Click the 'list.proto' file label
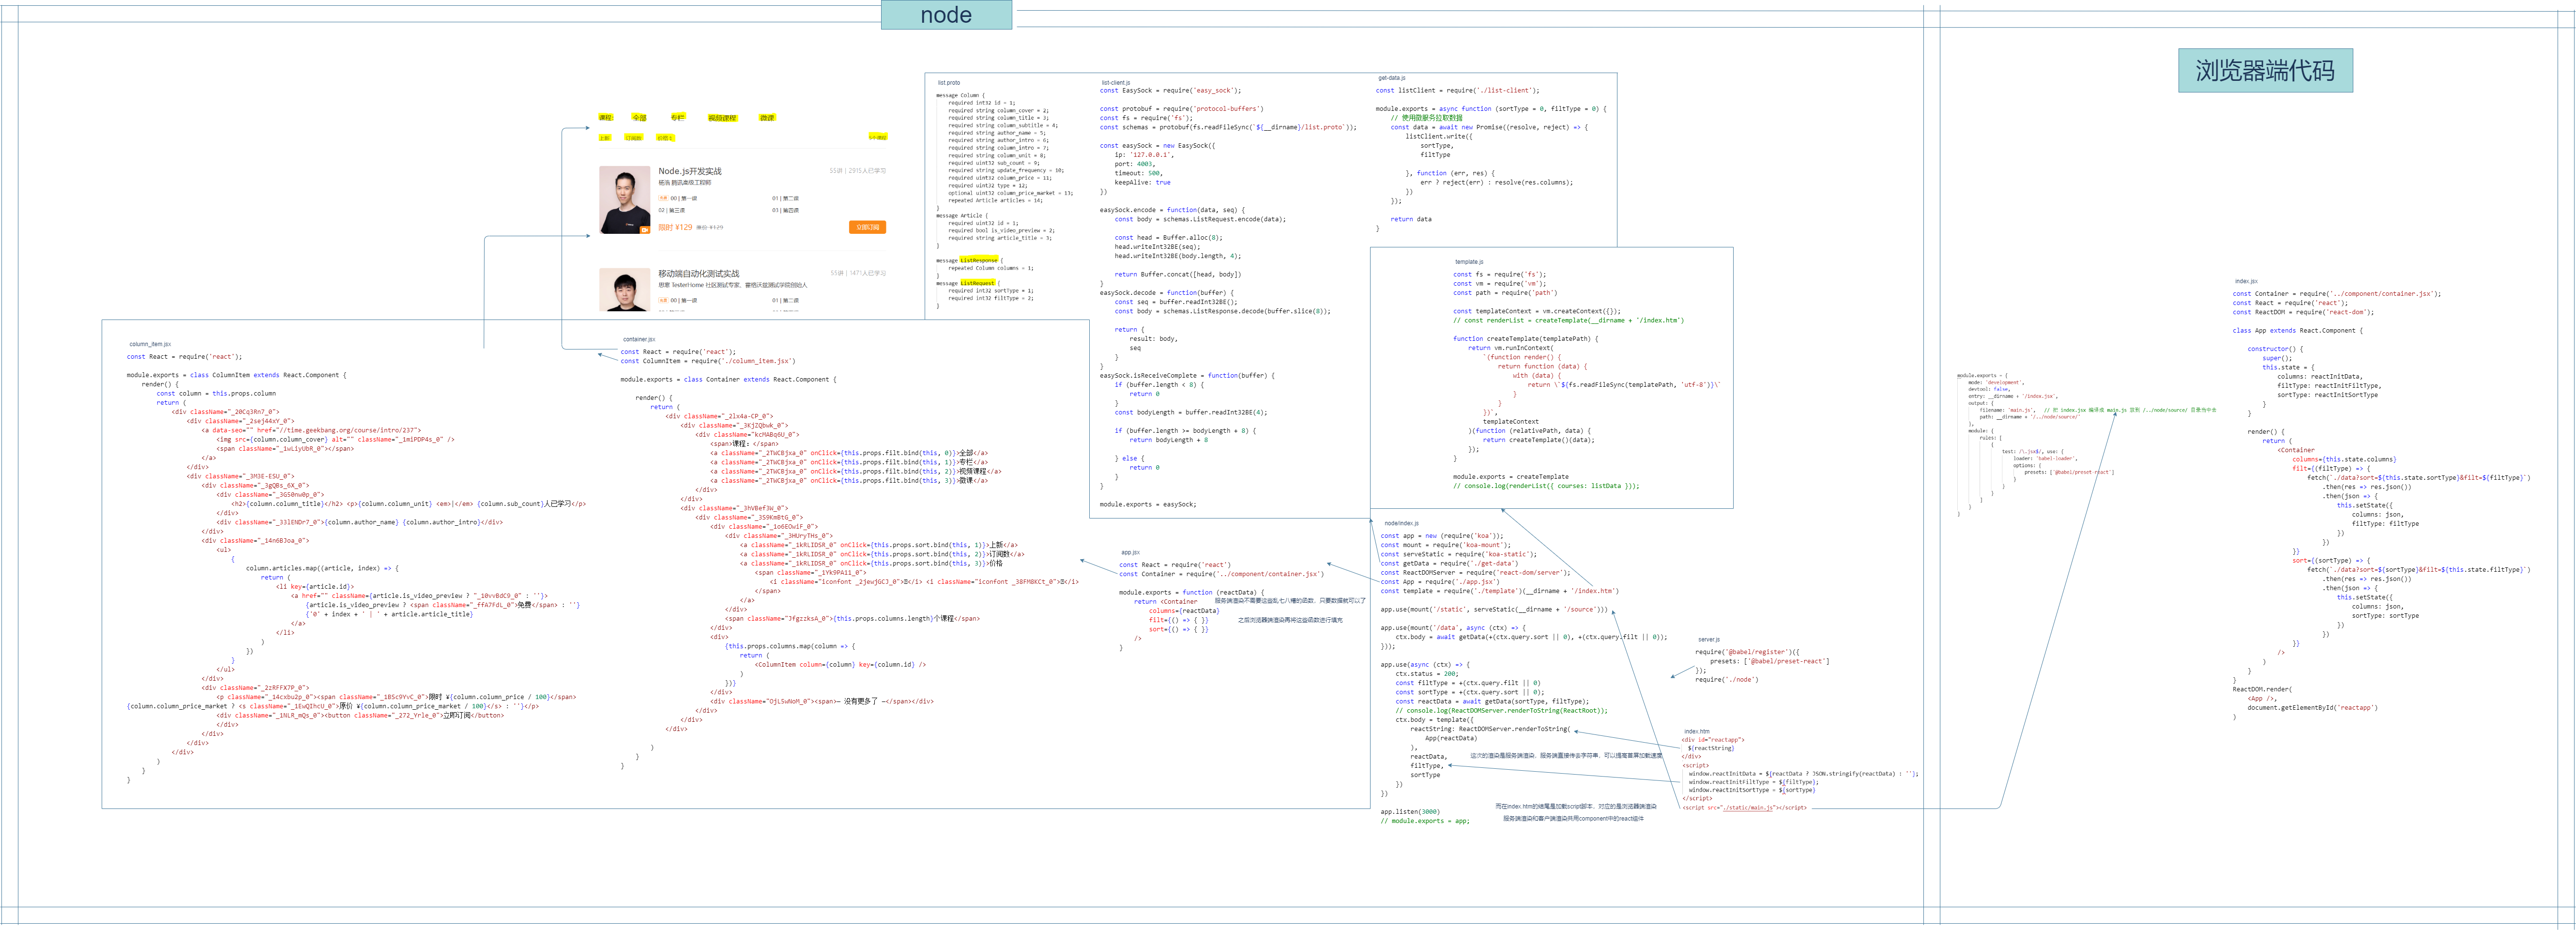This screenshot has width=2576, height=930. coord(949,83)
